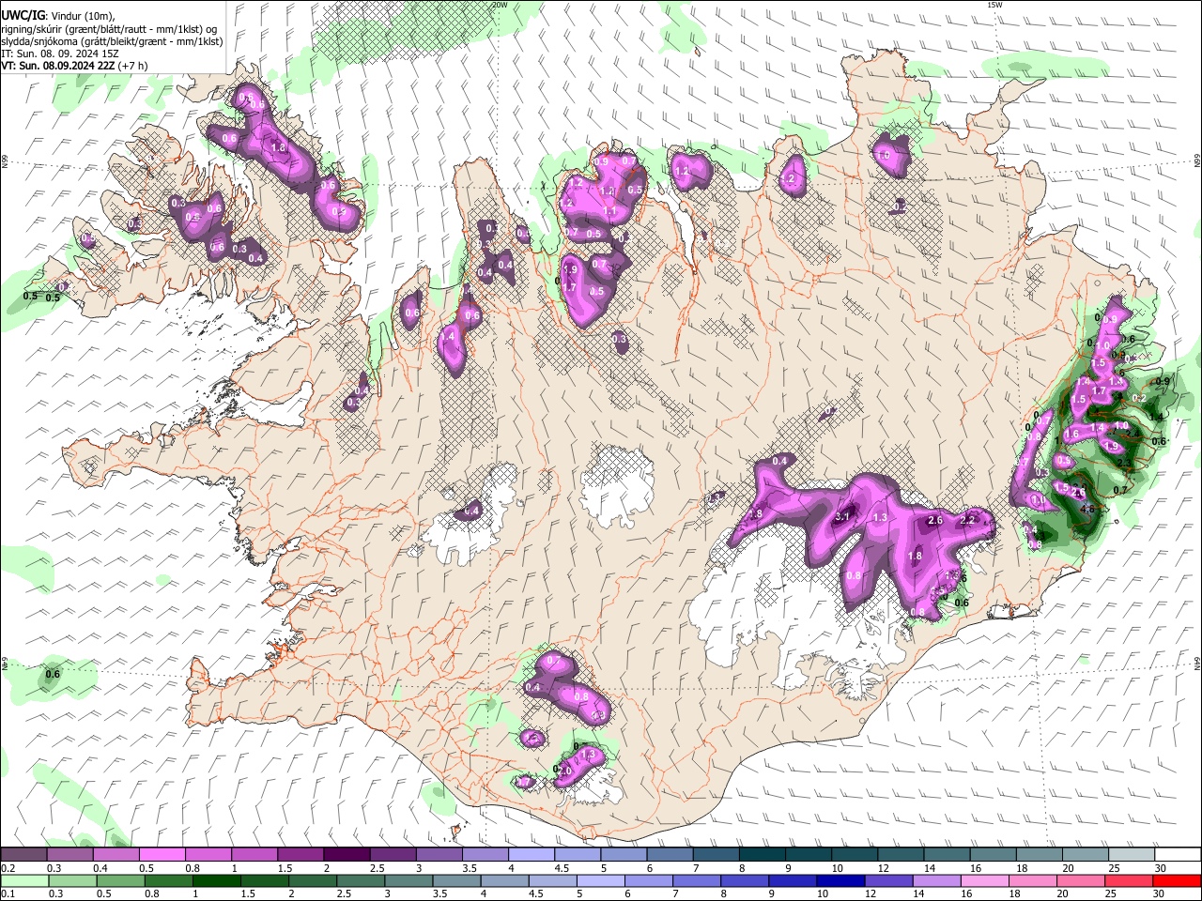The image size is (1202, 901).
Task: Click the 4.6 precipitation value in the east
Action: pyautogui.click(x=1087, y=509)
